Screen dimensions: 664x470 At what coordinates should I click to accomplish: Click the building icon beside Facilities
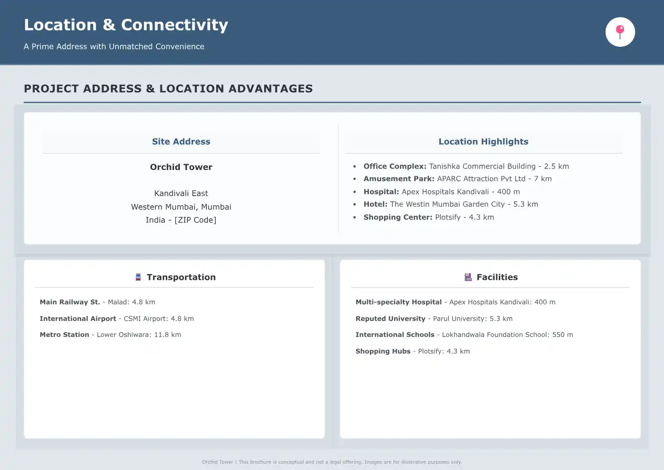tap(468, 277)
